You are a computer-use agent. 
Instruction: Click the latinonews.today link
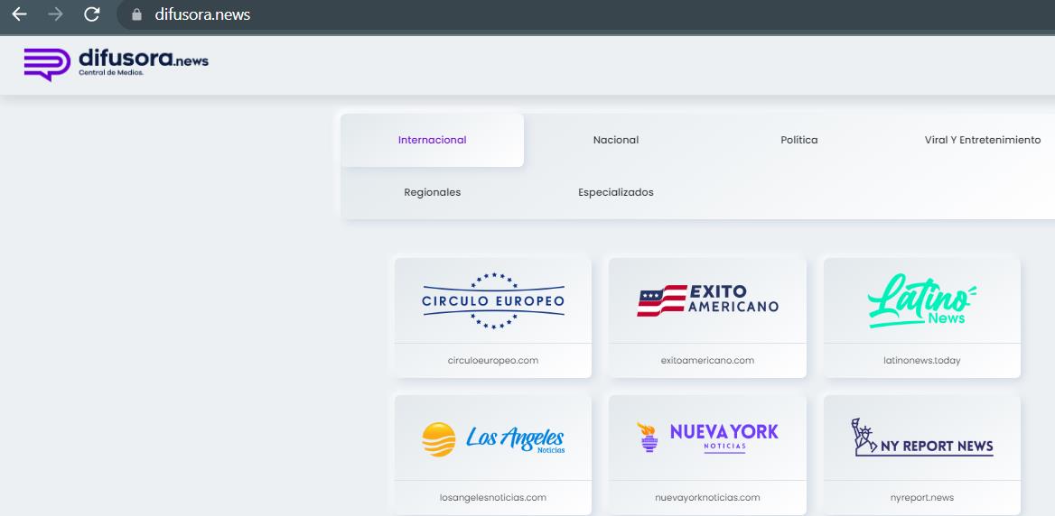coord(922,360)
